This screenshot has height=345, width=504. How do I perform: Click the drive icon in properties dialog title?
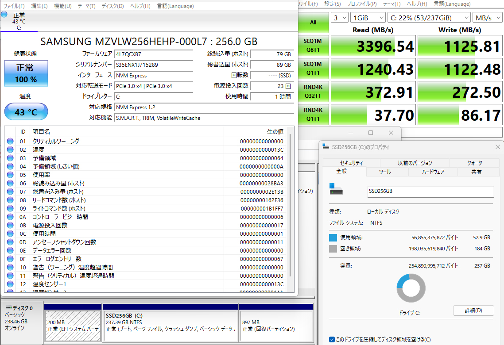click(326, 147)
